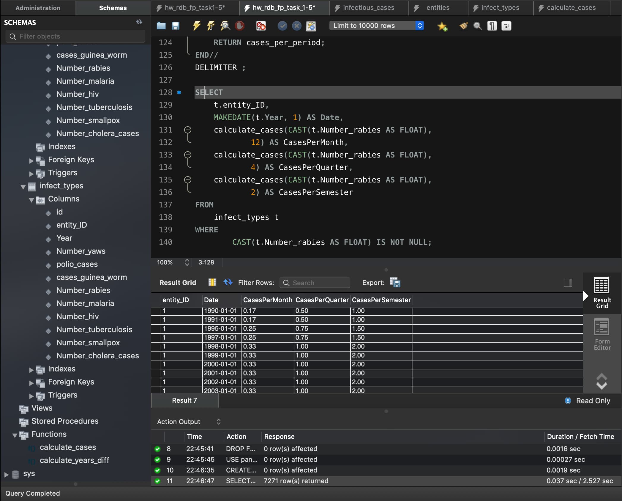Click the refresh schemas icon
622x501 pixels.
139,22
